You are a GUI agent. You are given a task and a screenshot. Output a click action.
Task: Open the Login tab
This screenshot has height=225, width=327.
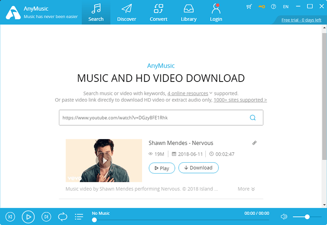[x=216, y=12]
